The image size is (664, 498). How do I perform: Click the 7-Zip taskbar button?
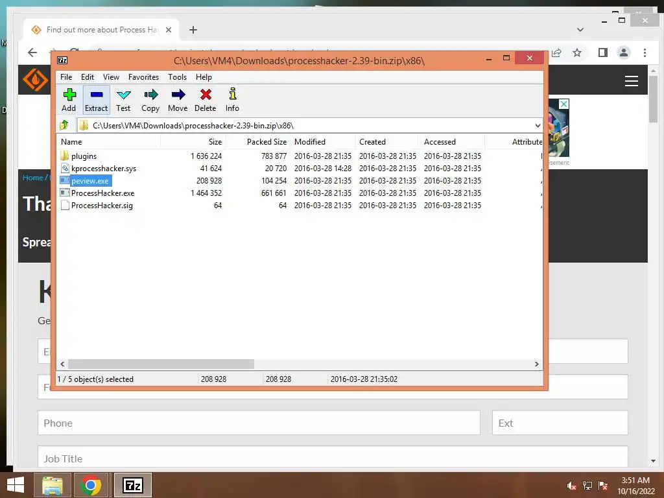click(x=132, y=485)
